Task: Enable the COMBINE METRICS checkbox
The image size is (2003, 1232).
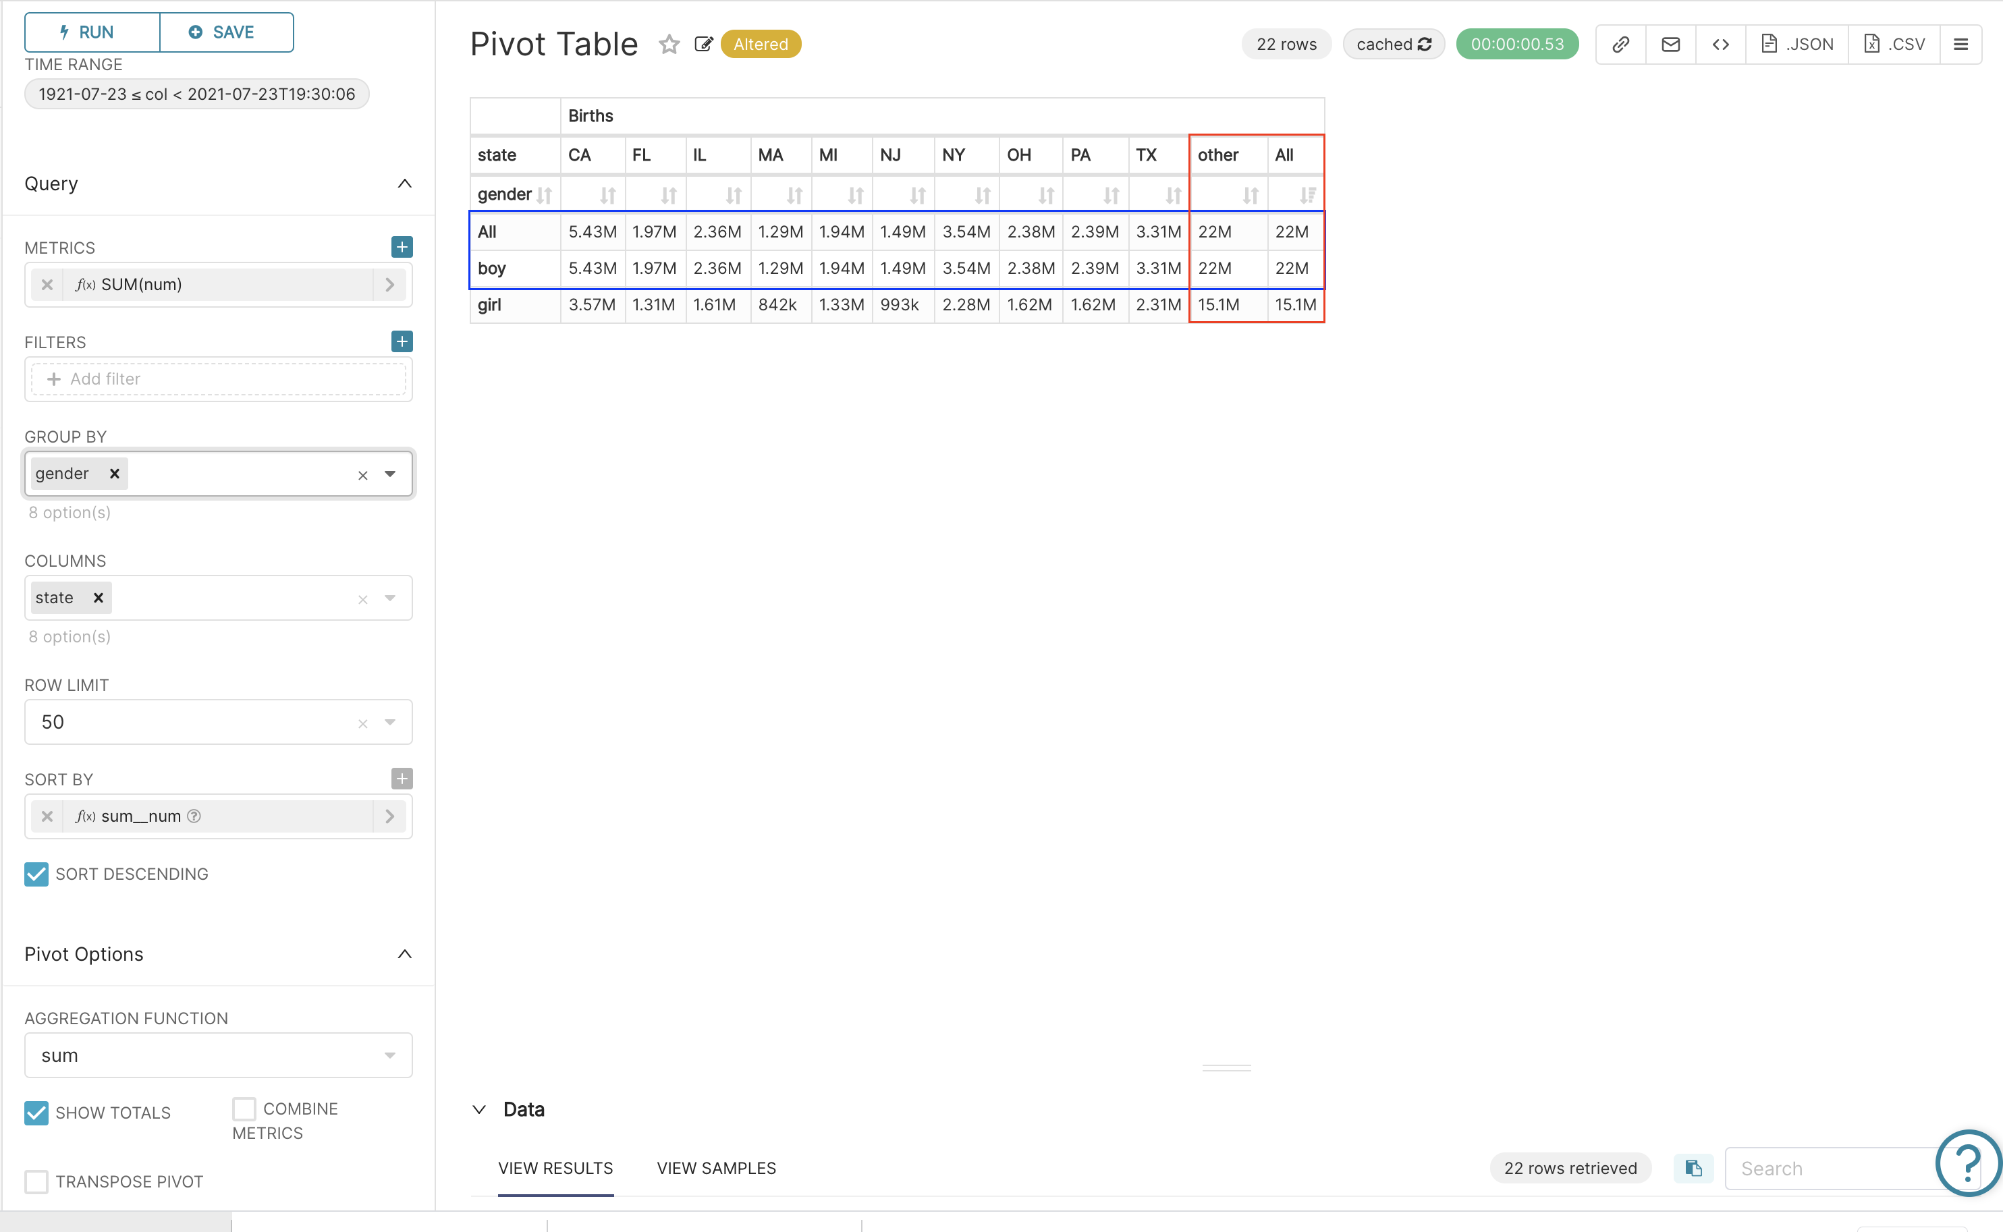Action: (244, 1109)
